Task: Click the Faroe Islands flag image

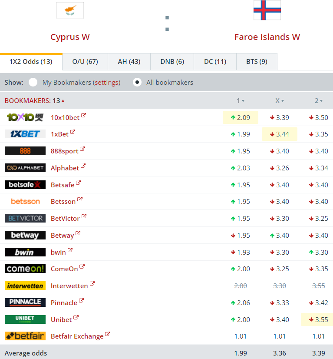Action: coord(267,10)
